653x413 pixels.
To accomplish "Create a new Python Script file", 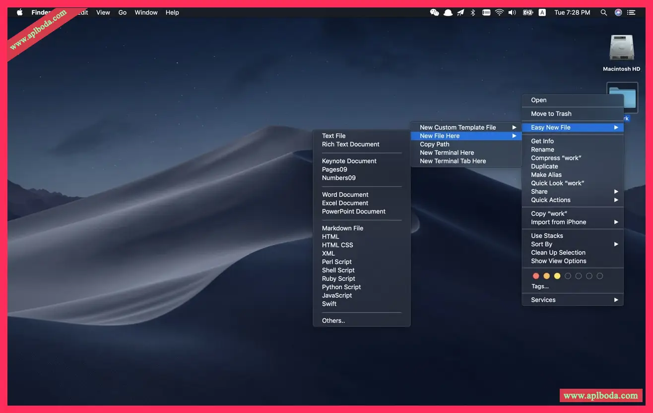I will tap(341, 287).
